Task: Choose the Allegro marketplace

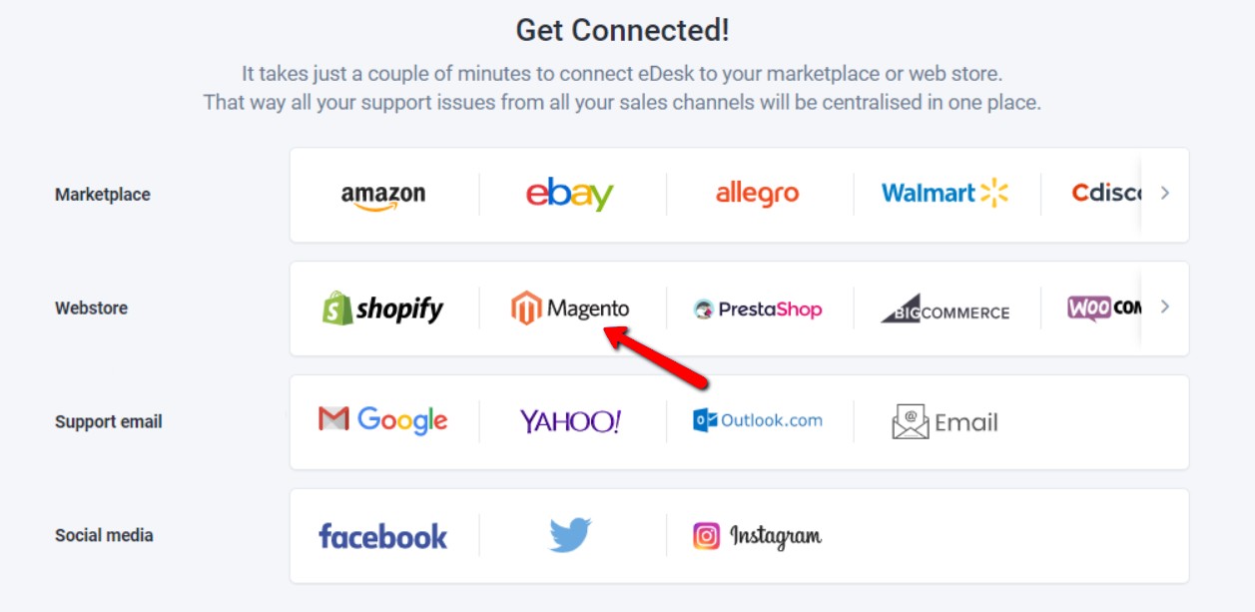Action: (x=758, y=194)
